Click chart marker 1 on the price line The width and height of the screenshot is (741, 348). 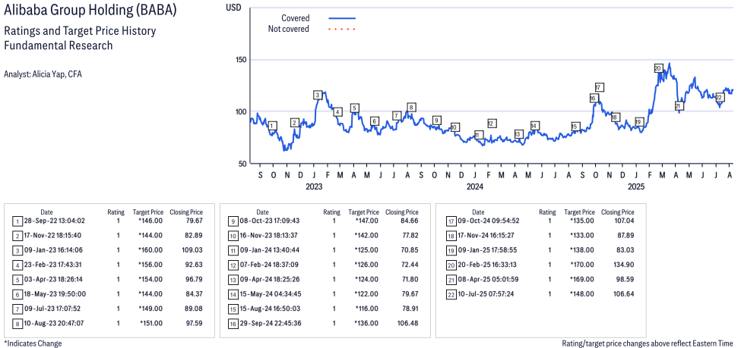[x=272, y=126]
